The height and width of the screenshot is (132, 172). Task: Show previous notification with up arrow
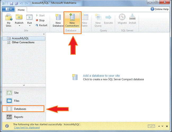pyautogui.click(x=159, y=126)
